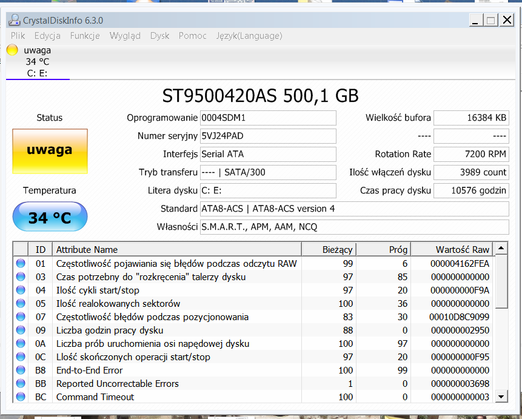Click the Rotation Rate value 7200 RPM
Screen dimensions: 522x419
[472, 154]
